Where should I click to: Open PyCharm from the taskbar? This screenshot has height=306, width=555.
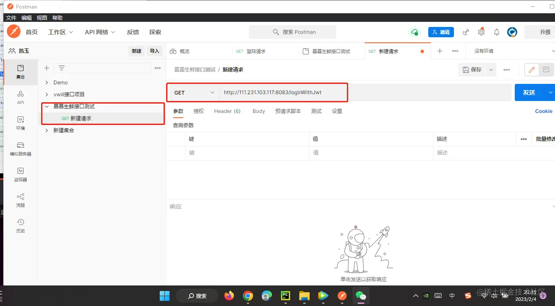285,296
